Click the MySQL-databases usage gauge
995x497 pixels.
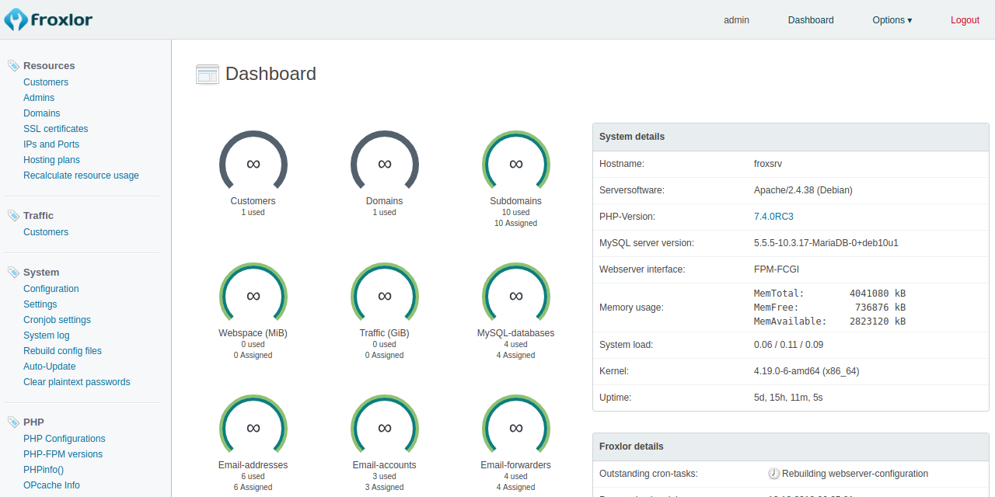(516, 296)
